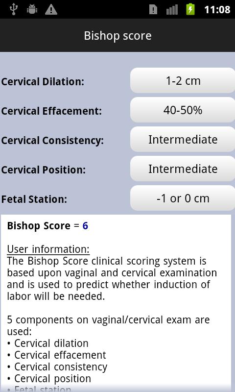
Task: Tap the charging battery icon
Action: point(190,9)
